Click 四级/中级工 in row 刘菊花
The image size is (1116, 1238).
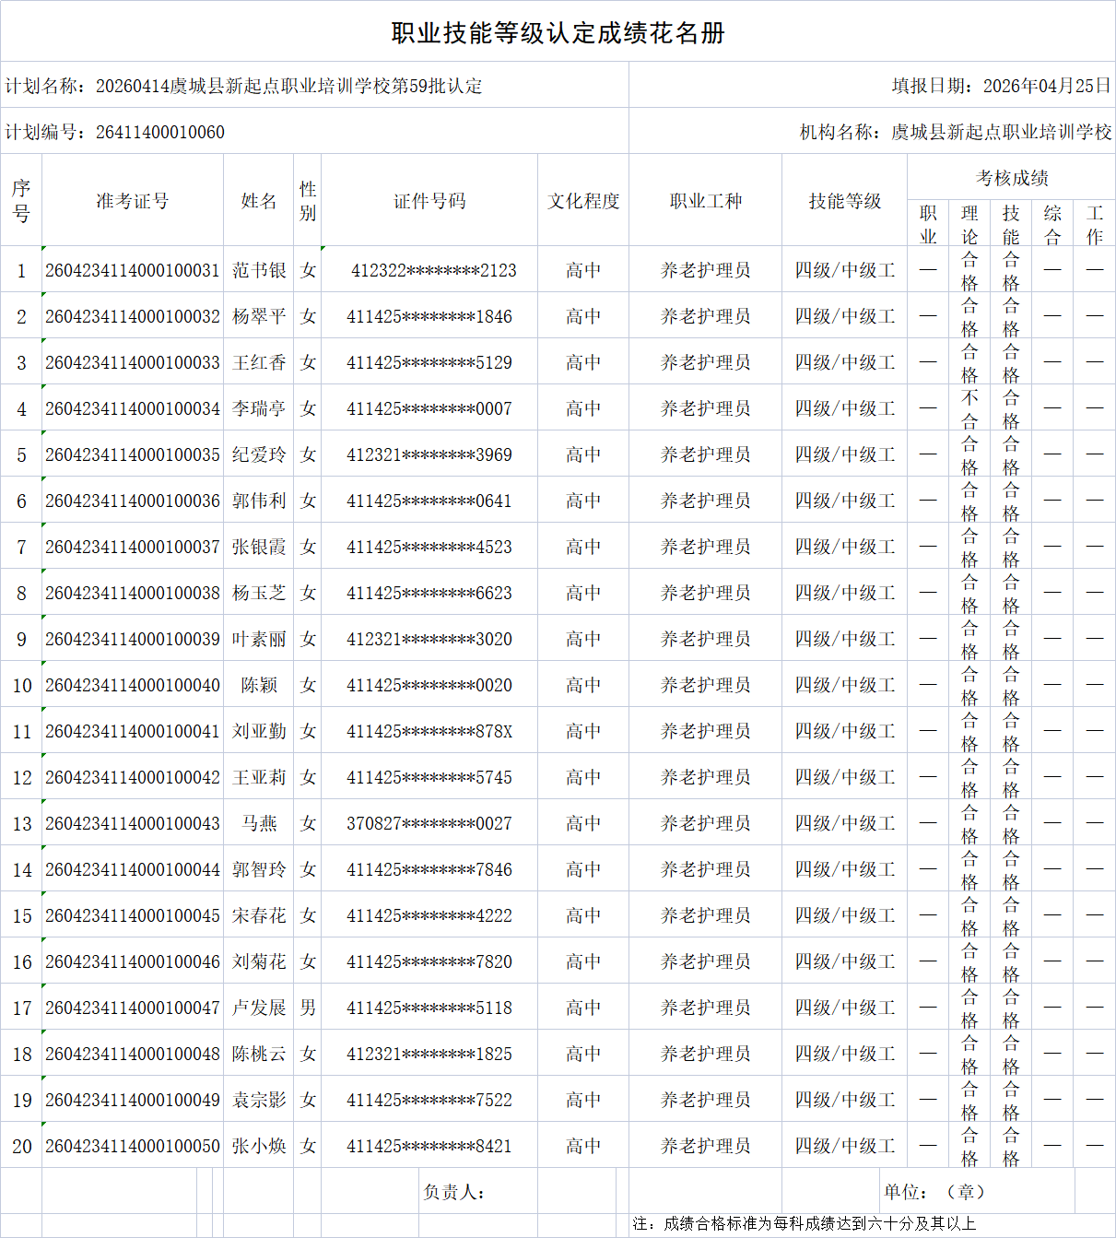(845, 961)
